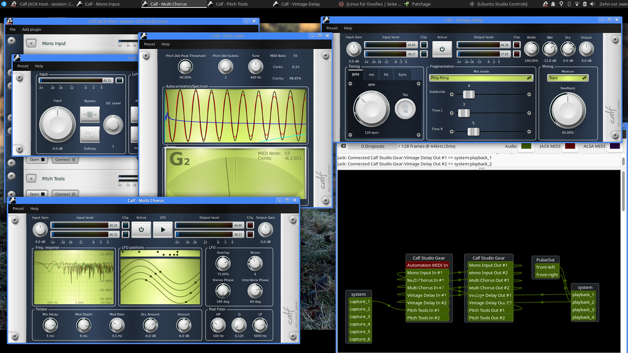Toggle the Active power button in Multi Chorus
Screen dimensions: 628x353
pos(141,229)
